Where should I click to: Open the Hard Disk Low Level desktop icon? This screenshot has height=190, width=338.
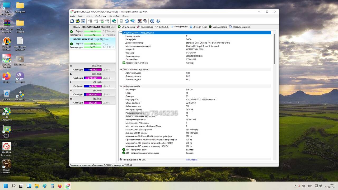coord(7,149)
